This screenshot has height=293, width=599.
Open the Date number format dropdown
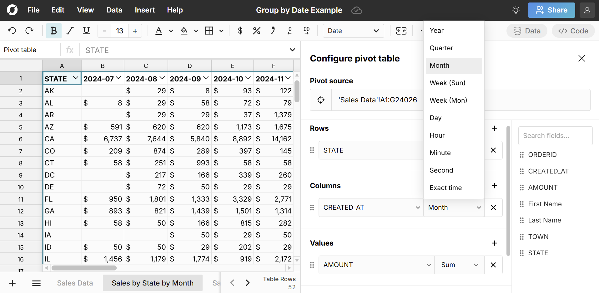[x=353, y=31]
